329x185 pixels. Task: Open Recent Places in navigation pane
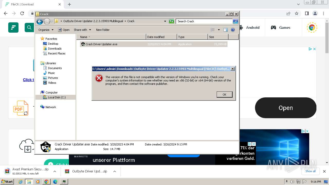57,53
